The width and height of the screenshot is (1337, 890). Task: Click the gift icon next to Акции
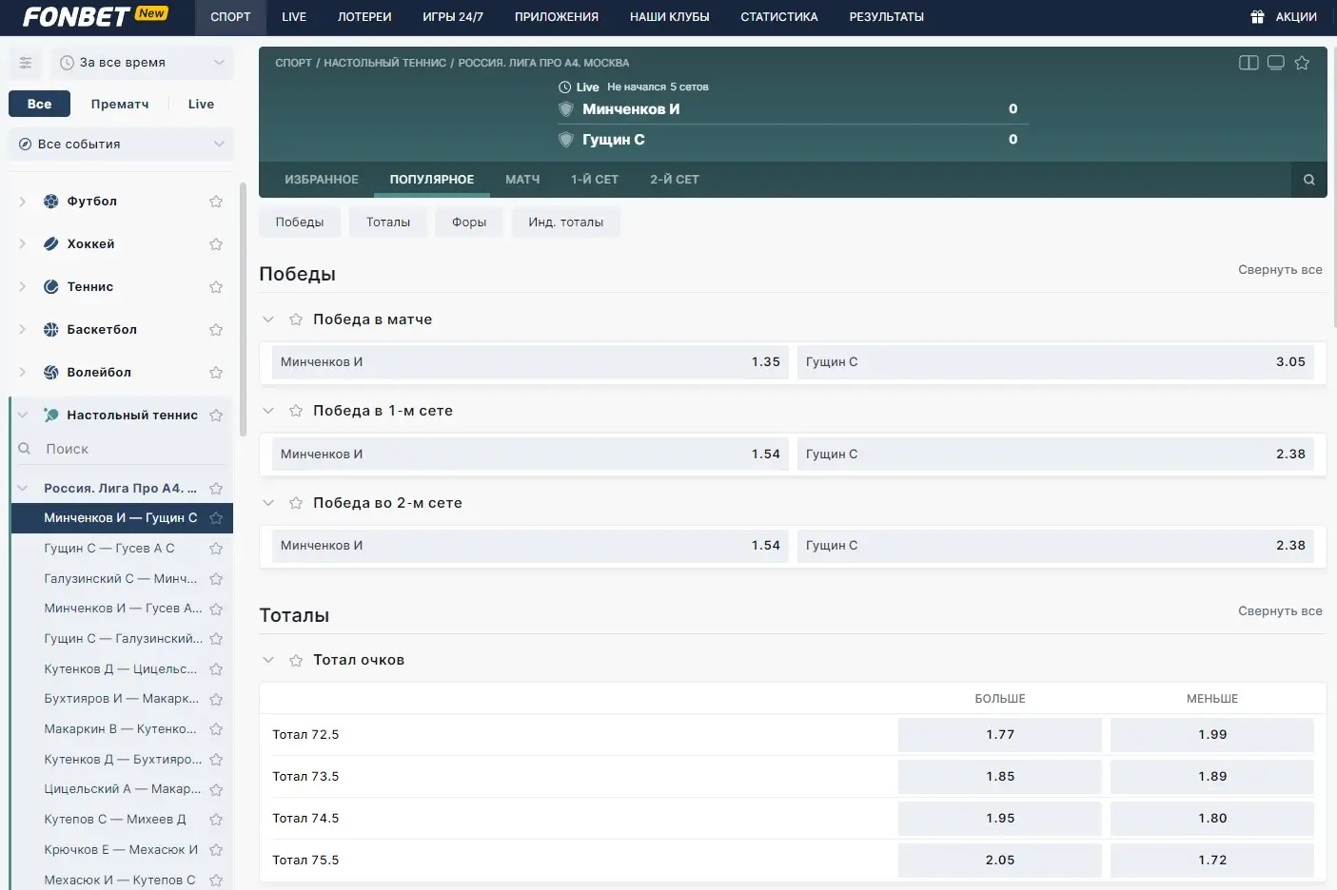(1257, 17)
